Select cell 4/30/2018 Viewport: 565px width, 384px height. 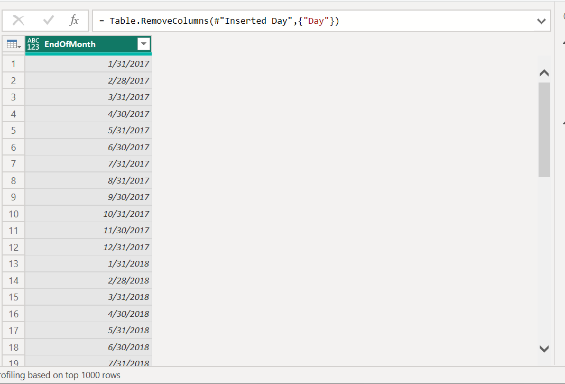coord(88,314)
